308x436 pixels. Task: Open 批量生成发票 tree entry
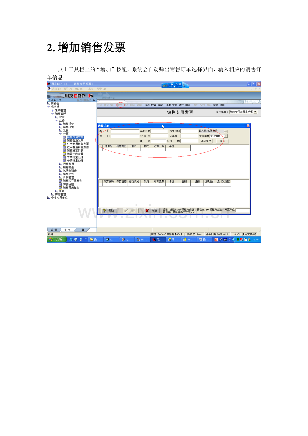tap(75, 154)
